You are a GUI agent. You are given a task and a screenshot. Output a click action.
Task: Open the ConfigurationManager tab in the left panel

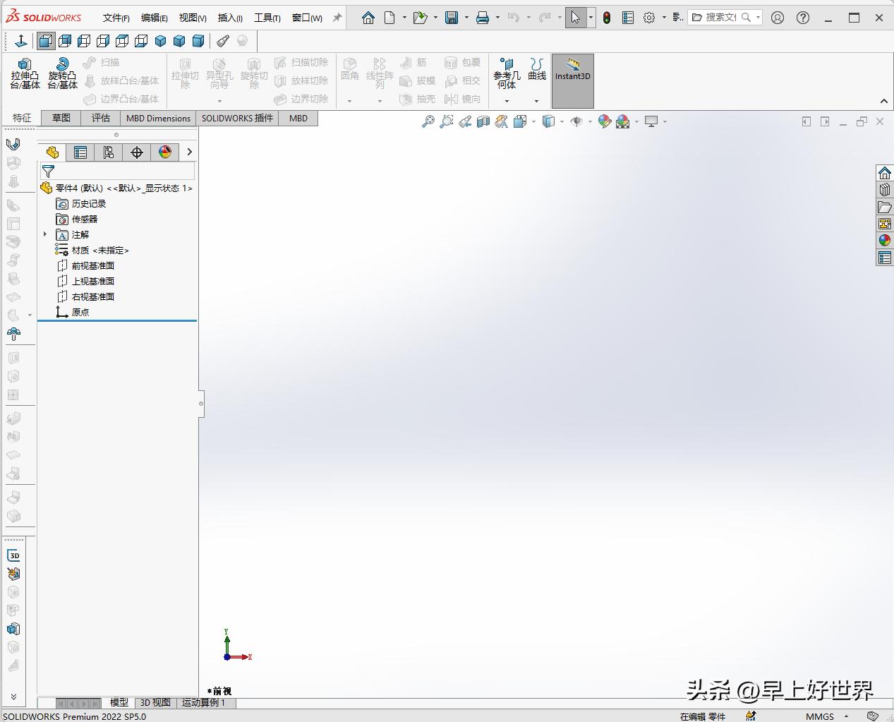click(108, 152)
